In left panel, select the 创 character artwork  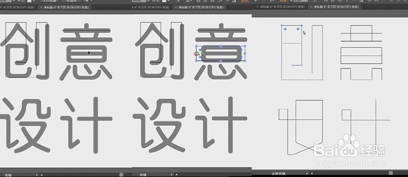tap(25, 51)
